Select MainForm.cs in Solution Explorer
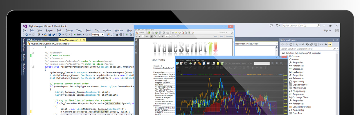The image size is (360, 115). click(x=299, y=88)
